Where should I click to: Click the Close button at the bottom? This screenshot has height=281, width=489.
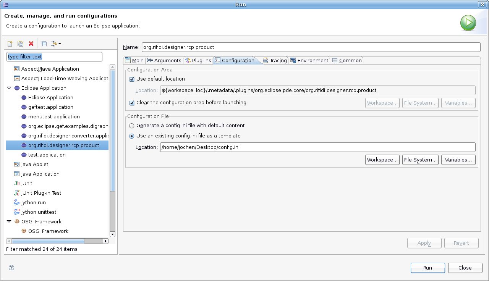[x=465, y=268]
